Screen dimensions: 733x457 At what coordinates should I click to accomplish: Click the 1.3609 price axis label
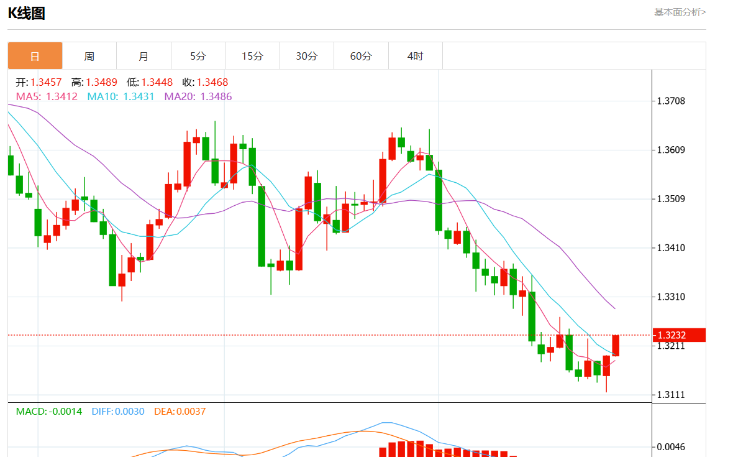(x=671, y=150)
